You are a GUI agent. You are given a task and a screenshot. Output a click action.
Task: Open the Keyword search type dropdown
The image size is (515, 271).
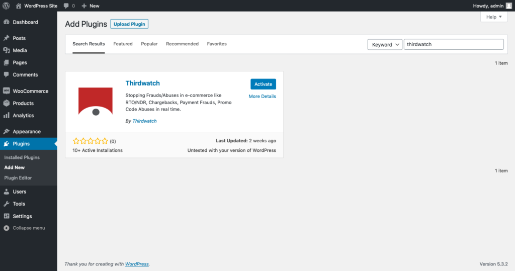[385, 44]
